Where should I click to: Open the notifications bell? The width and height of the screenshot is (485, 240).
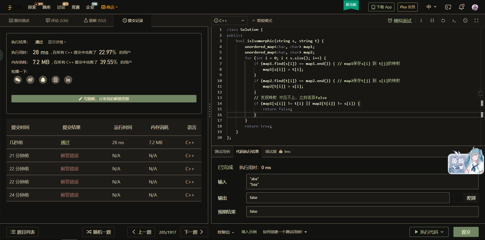pyautogui.click(x=461, y=7)
